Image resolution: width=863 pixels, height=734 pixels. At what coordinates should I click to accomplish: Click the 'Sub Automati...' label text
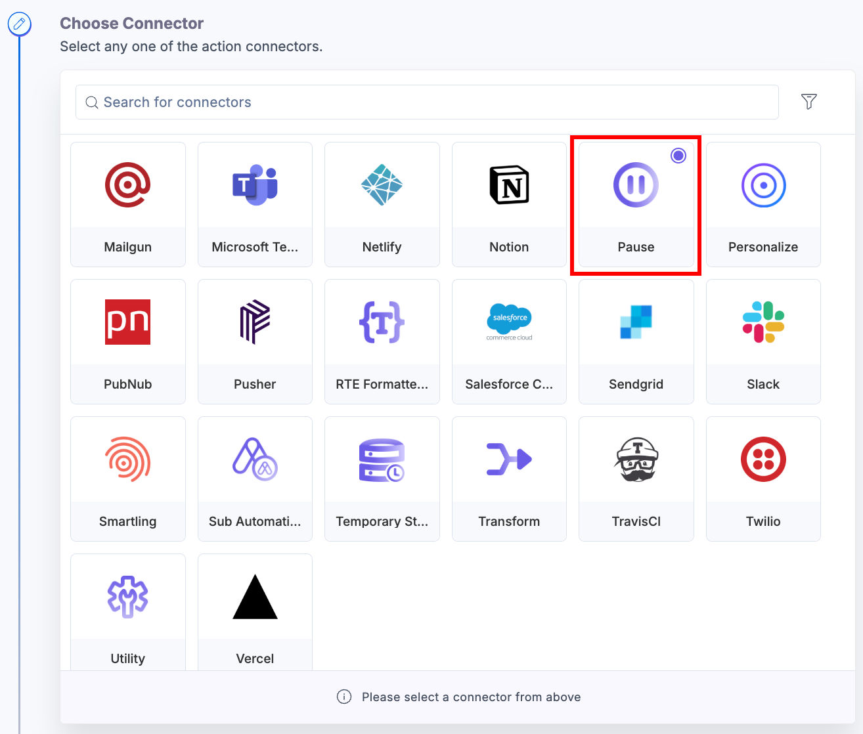(x=255, y=521)
